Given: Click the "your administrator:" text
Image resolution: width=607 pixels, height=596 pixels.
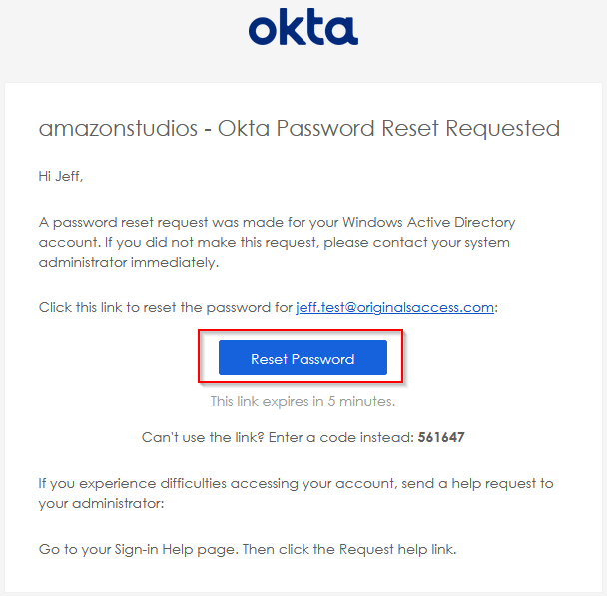Looking at the screenshot, I should point(102,504).
